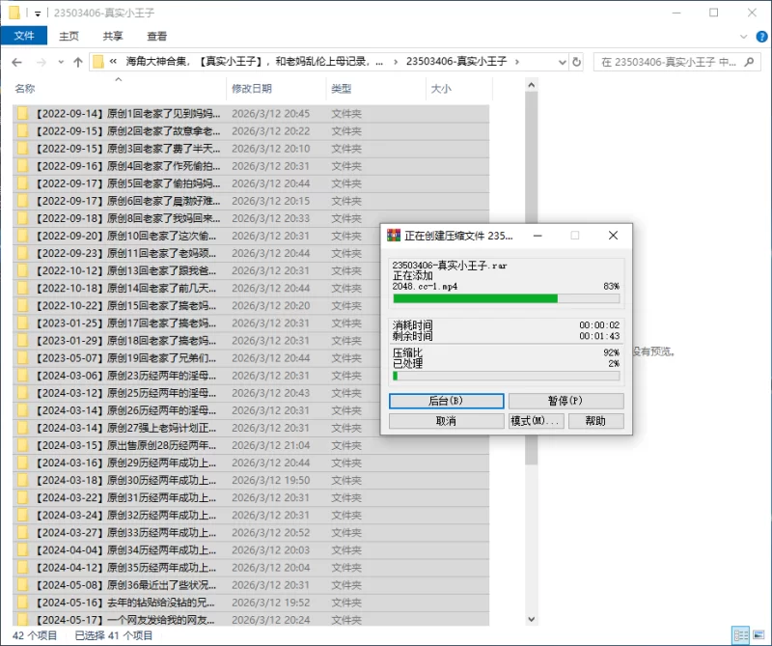Sort by the 名称 column header
Screen dimensions: 772x646
tap(25, 89)
